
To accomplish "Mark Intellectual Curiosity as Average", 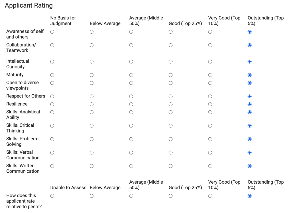I will pos(131,61).
